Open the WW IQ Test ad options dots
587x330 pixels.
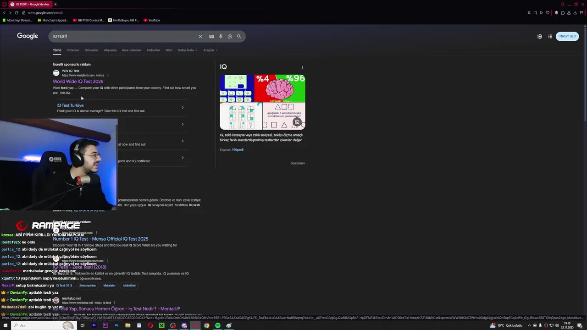pyautogui.click(x=108, y=75)
